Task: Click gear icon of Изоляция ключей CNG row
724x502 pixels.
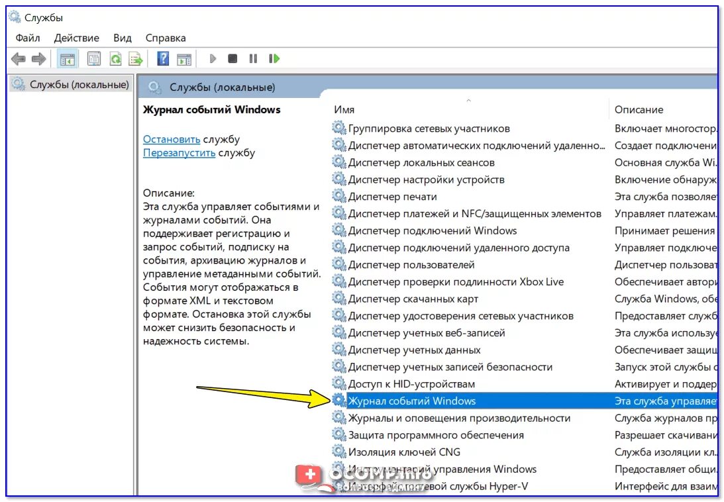Action: pyautogui.click(x=339, y=451)
